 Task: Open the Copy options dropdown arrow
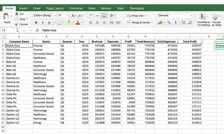(27, 19)
